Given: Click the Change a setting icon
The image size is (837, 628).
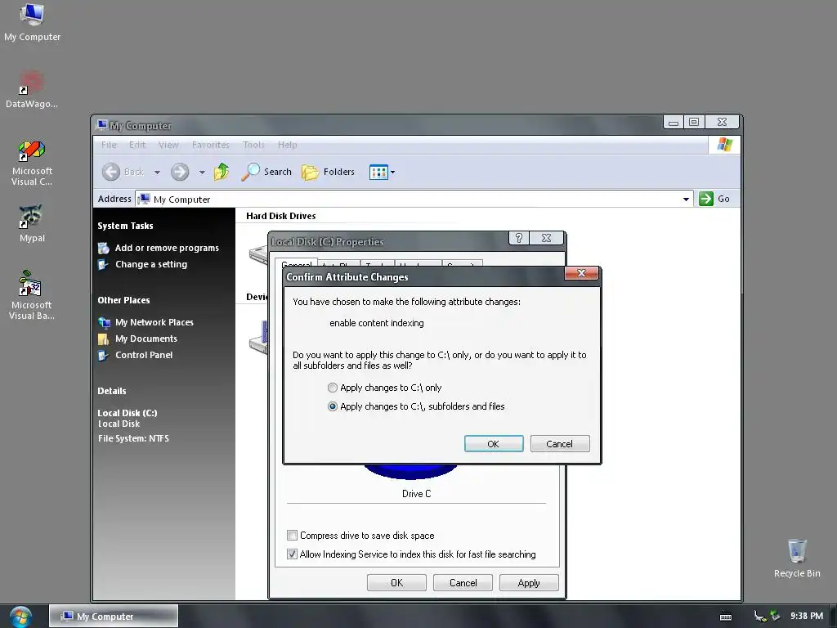Looking at the screenshot, I should pos(104,264).
